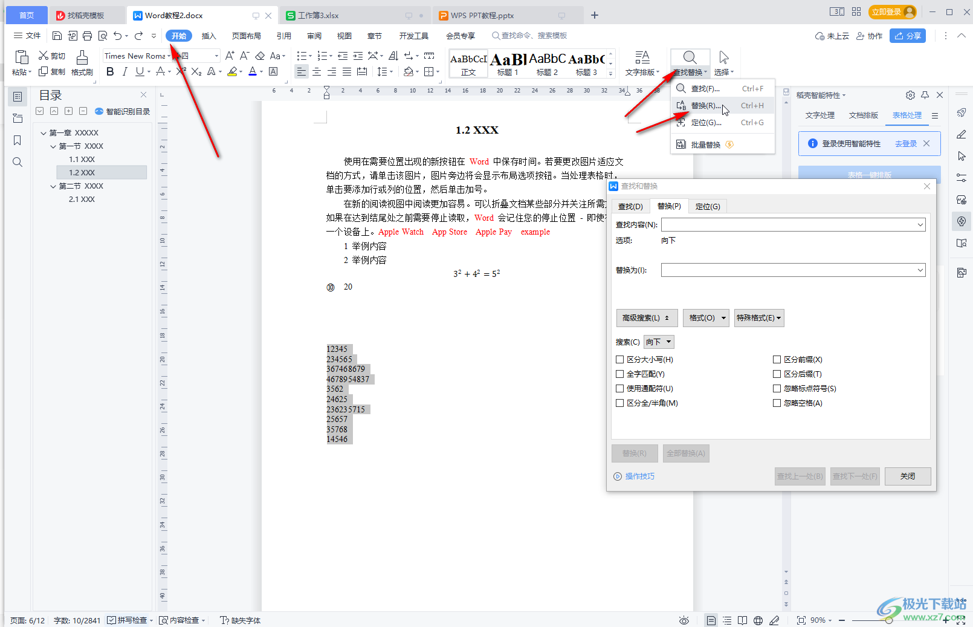Click the Select arrow tool
Screen dimensions: 973x627
coord(724,57)
